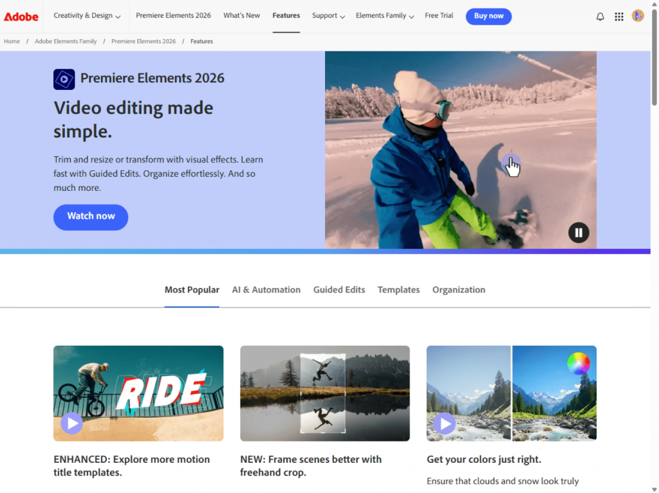659x493 pixels.
Task: Click the hero snowboarder video
Action: (461, 150)
